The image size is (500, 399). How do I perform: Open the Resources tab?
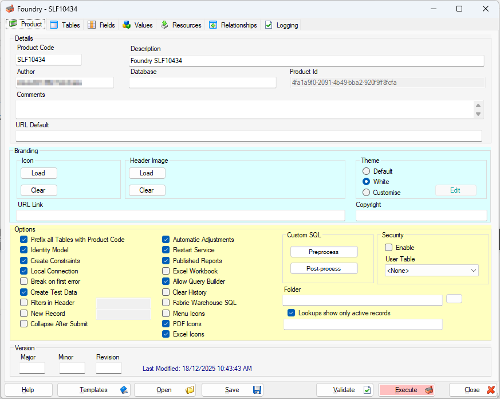tap(181, 25)
